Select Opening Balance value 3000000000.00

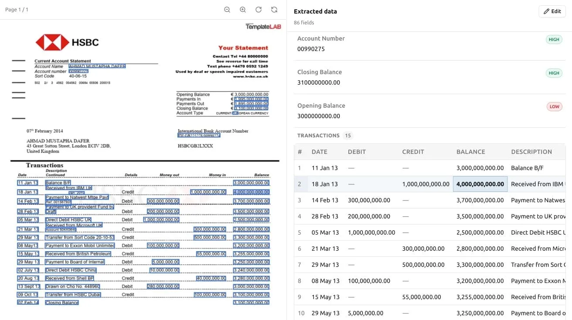point(319,116)
